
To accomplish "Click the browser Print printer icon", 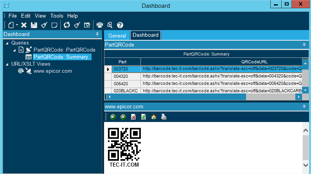I will [x=164, y=117].
